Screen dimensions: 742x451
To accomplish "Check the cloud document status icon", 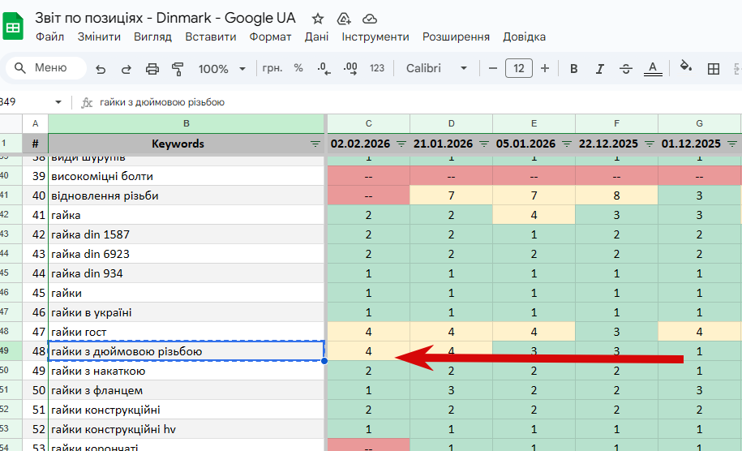I will pyautogui.click(x=370, y=19).
